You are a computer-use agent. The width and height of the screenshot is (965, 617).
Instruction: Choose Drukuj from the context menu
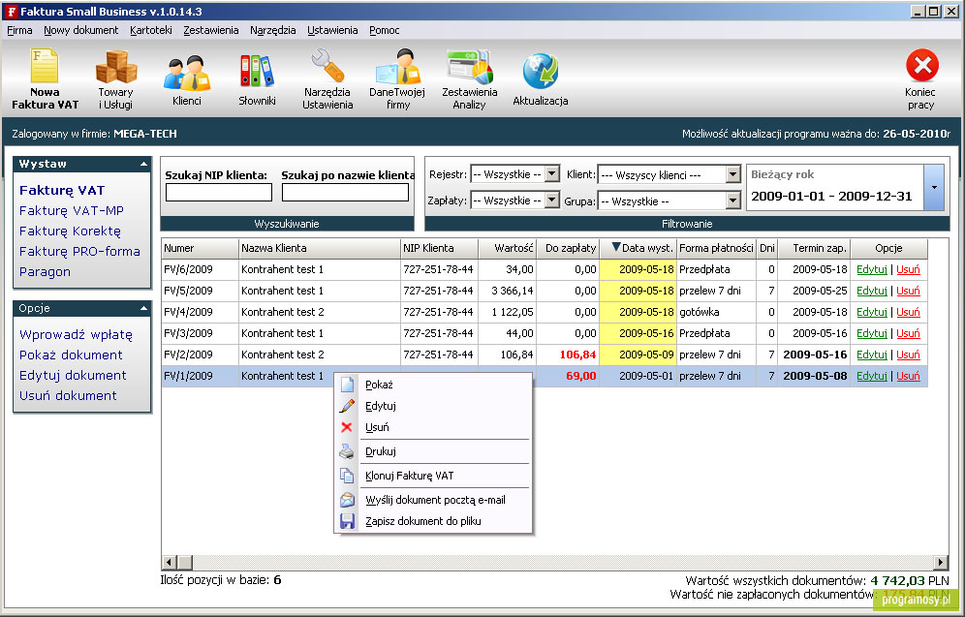click(x=433, y=451)
